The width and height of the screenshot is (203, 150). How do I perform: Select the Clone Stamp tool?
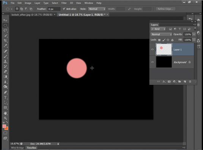coord(5,62)
